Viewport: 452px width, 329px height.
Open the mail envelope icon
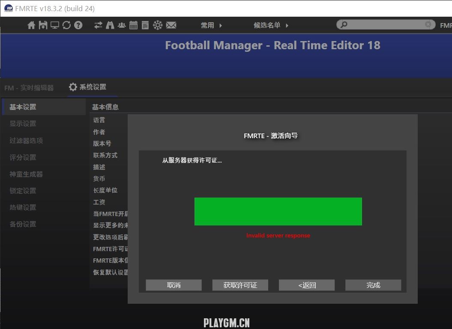171,25
